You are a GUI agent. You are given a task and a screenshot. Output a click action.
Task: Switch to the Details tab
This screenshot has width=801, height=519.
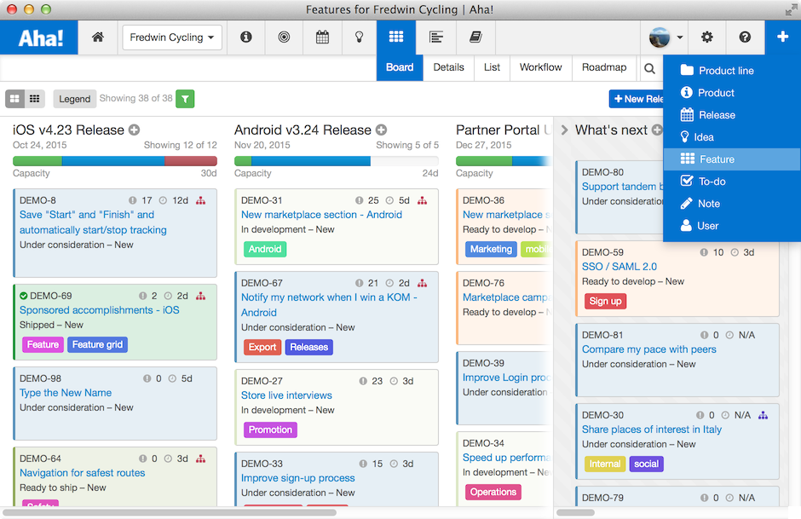click(448, 67)
